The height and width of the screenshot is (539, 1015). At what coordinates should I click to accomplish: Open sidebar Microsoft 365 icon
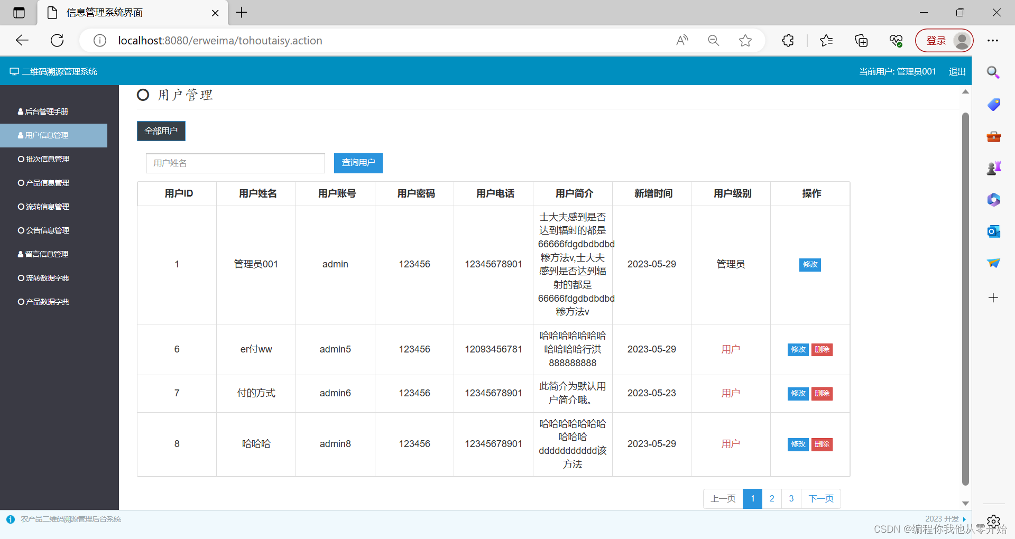(x=993, y=200)
